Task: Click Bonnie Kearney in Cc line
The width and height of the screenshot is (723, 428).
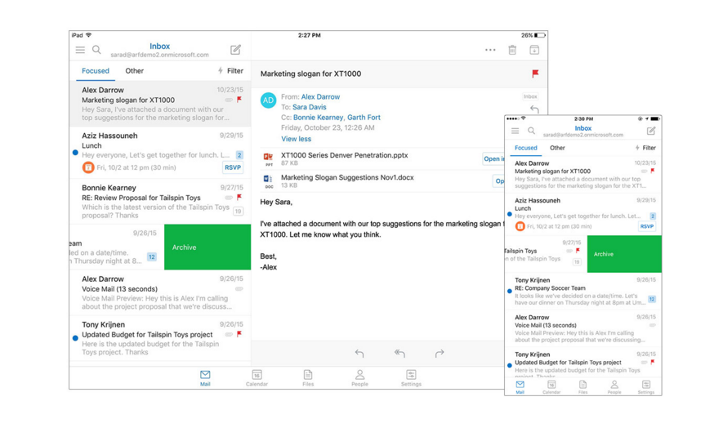Action: (x=318, y=117)
